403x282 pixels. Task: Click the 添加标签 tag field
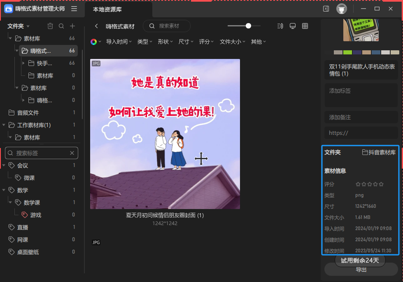[x=361, y=95]
